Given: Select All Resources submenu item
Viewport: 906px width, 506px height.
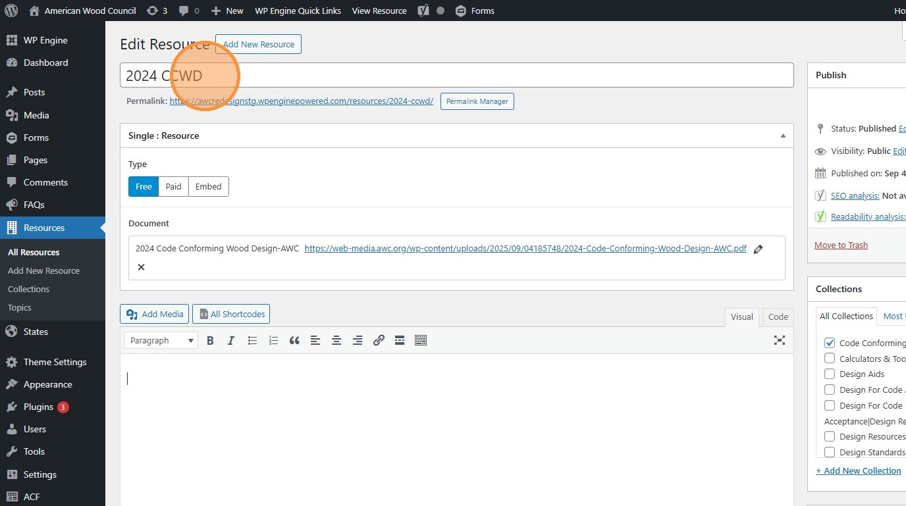Looking at the screenshot, I should (x=34, y=252).
